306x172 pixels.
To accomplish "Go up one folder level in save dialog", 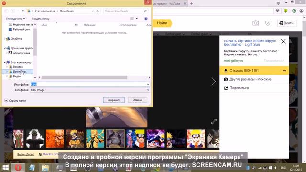I will pyautogui.click(x=23, y=11).
